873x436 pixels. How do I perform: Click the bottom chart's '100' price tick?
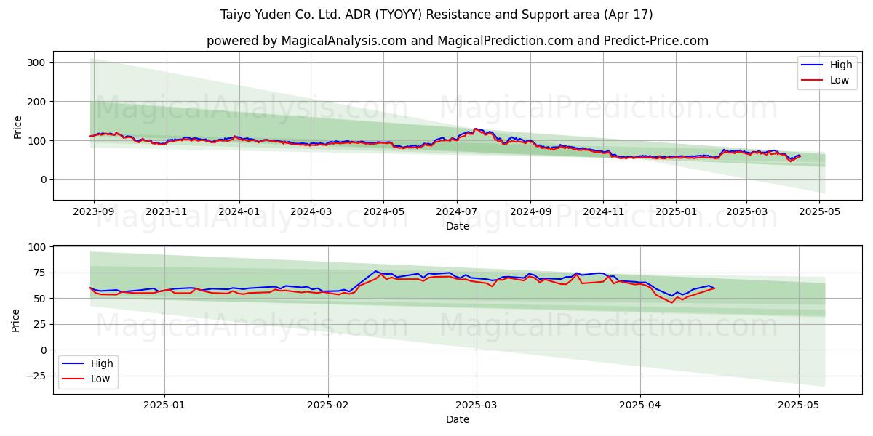[38, 247]
